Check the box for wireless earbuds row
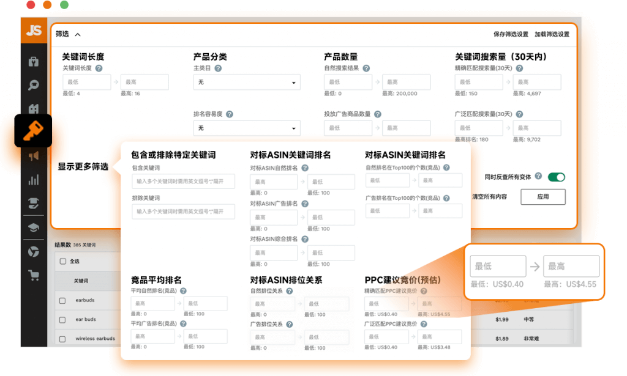 (62, 339)
